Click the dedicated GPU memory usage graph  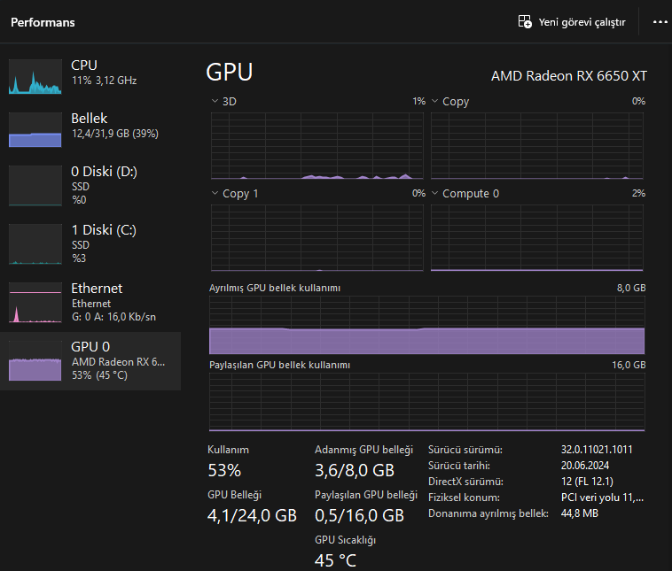(x=426, y=326)
